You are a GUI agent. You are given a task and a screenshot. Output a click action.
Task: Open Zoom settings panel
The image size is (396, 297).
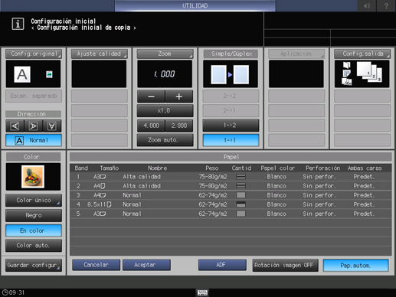coord(165,54)
